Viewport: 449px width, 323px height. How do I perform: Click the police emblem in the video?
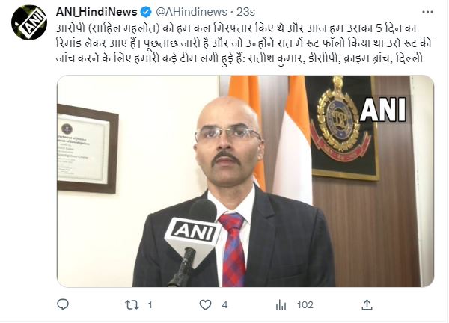coord(340,123)
